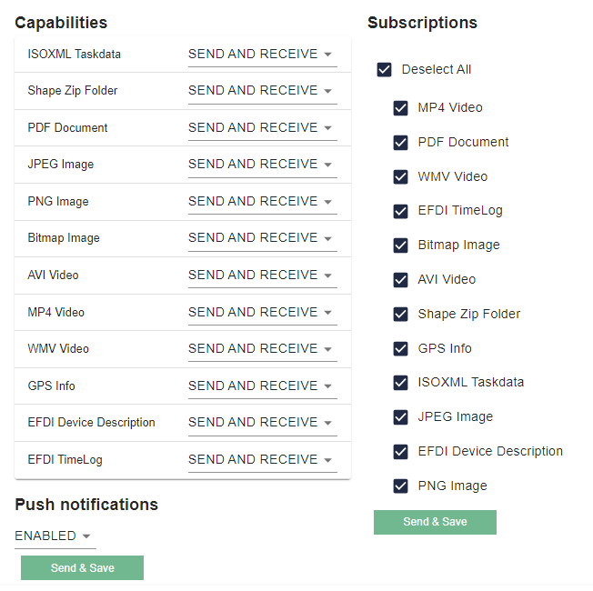Open the Push notifications ENABLED dropdown
Image resolution: width=593 pixels, height=591 pixels.
pos(55,536)
